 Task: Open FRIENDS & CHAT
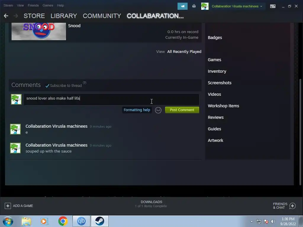pyautogui.click(x=280, y=206)
